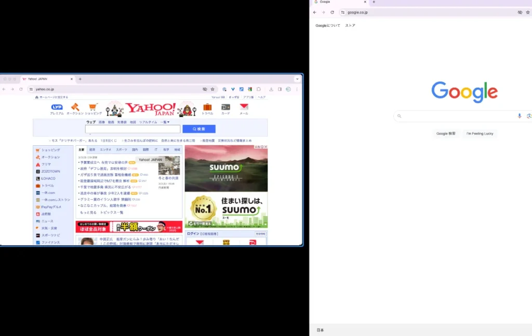This screenshot has width=532, height=336.
Task: Select the 地図 search tab
Action: click(x=132, y=122)
